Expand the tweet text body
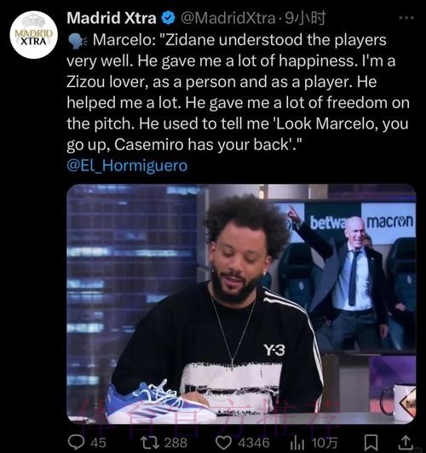 [x=239, y=92]
